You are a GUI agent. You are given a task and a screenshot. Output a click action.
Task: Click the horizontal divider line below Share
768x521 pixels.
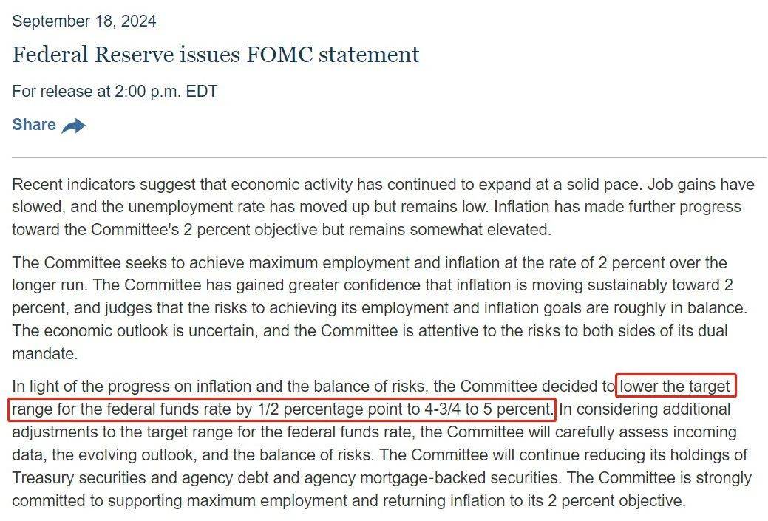click(390, 157)
